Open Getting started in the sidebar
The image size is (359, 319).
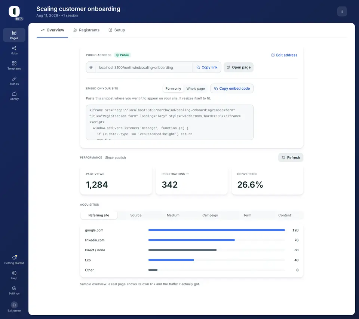pyautogui.click(x=14, y=260)
